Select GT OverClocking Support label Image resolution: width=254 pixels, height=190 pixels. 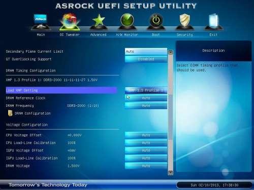point(28,59)
